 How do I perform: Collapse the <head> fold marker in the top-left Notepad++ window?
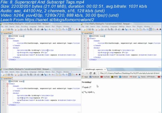point(7,41)
